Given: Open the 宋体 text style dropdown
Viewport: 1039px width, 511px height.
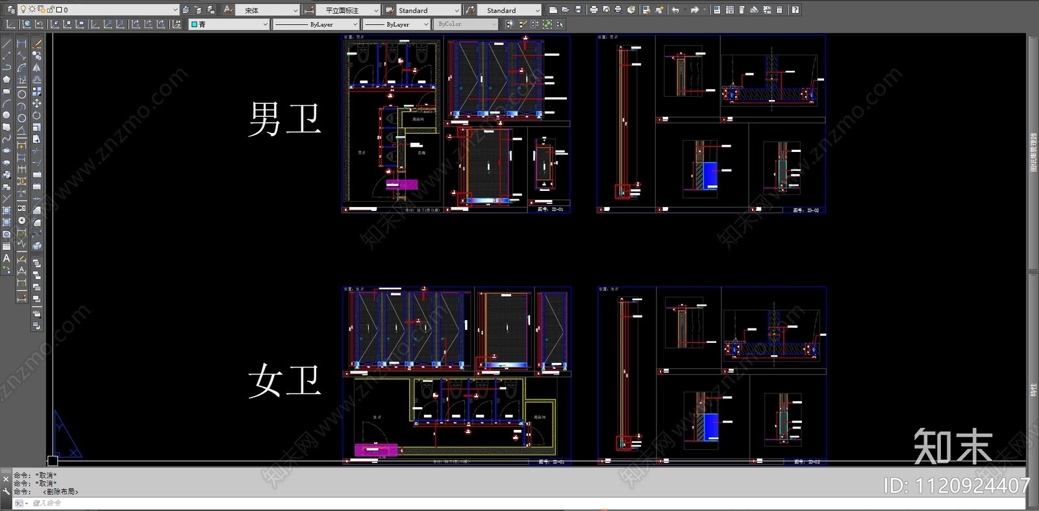Looking at the screenshot, I should (x=295, y=10).
